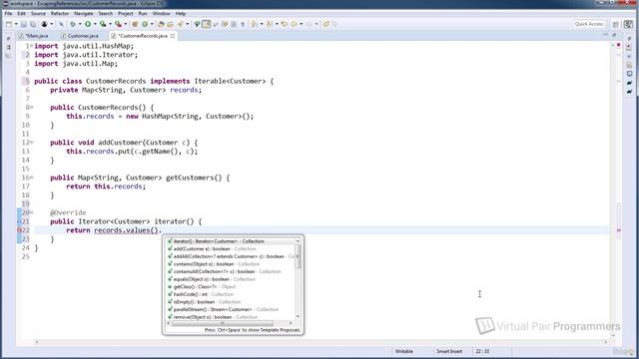Image resolution: width=639 pixels, height=359 pixels.
Task: Open the External Tools dropdown arrow
Action: pyautogui.click(x=126, y=24)
